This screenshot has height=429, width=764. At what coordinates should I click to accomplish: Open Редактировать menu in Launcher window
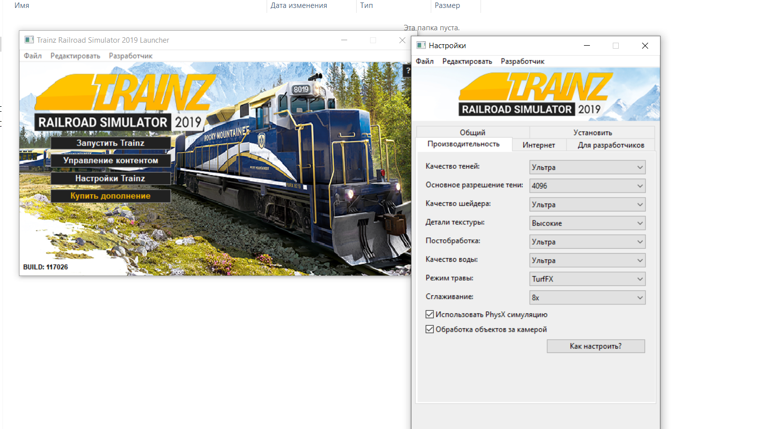click(x=75, y=56)
